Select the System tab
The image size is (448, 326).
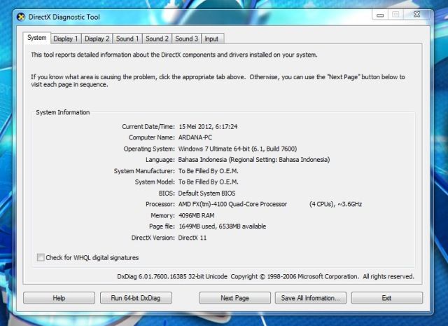(37, 38)
